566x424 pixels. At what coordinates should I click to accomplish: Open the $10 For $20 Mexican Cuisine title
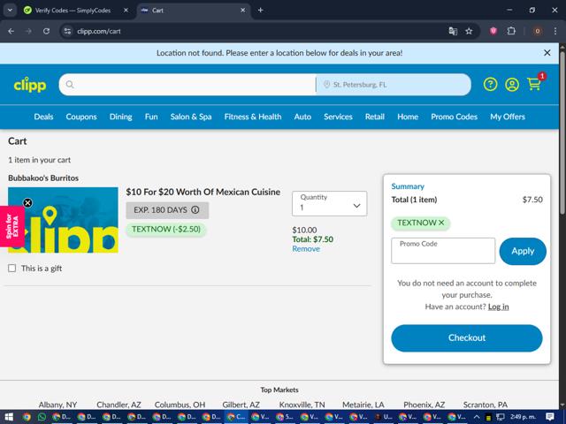[203, 192]
